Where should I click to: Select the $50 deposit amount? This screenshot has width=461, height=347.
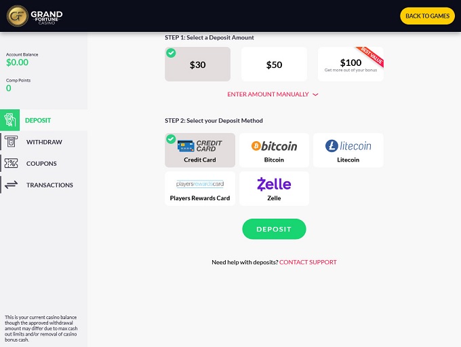274,65
